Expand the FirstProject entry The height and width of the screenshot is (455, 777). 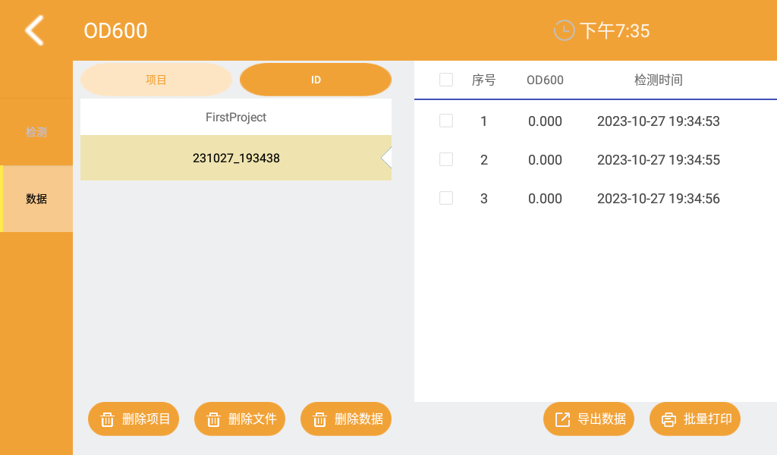coord(235,118)
